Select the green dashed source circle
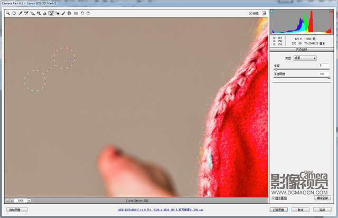Screen dimensions: 338x218 tap(35, 81)
